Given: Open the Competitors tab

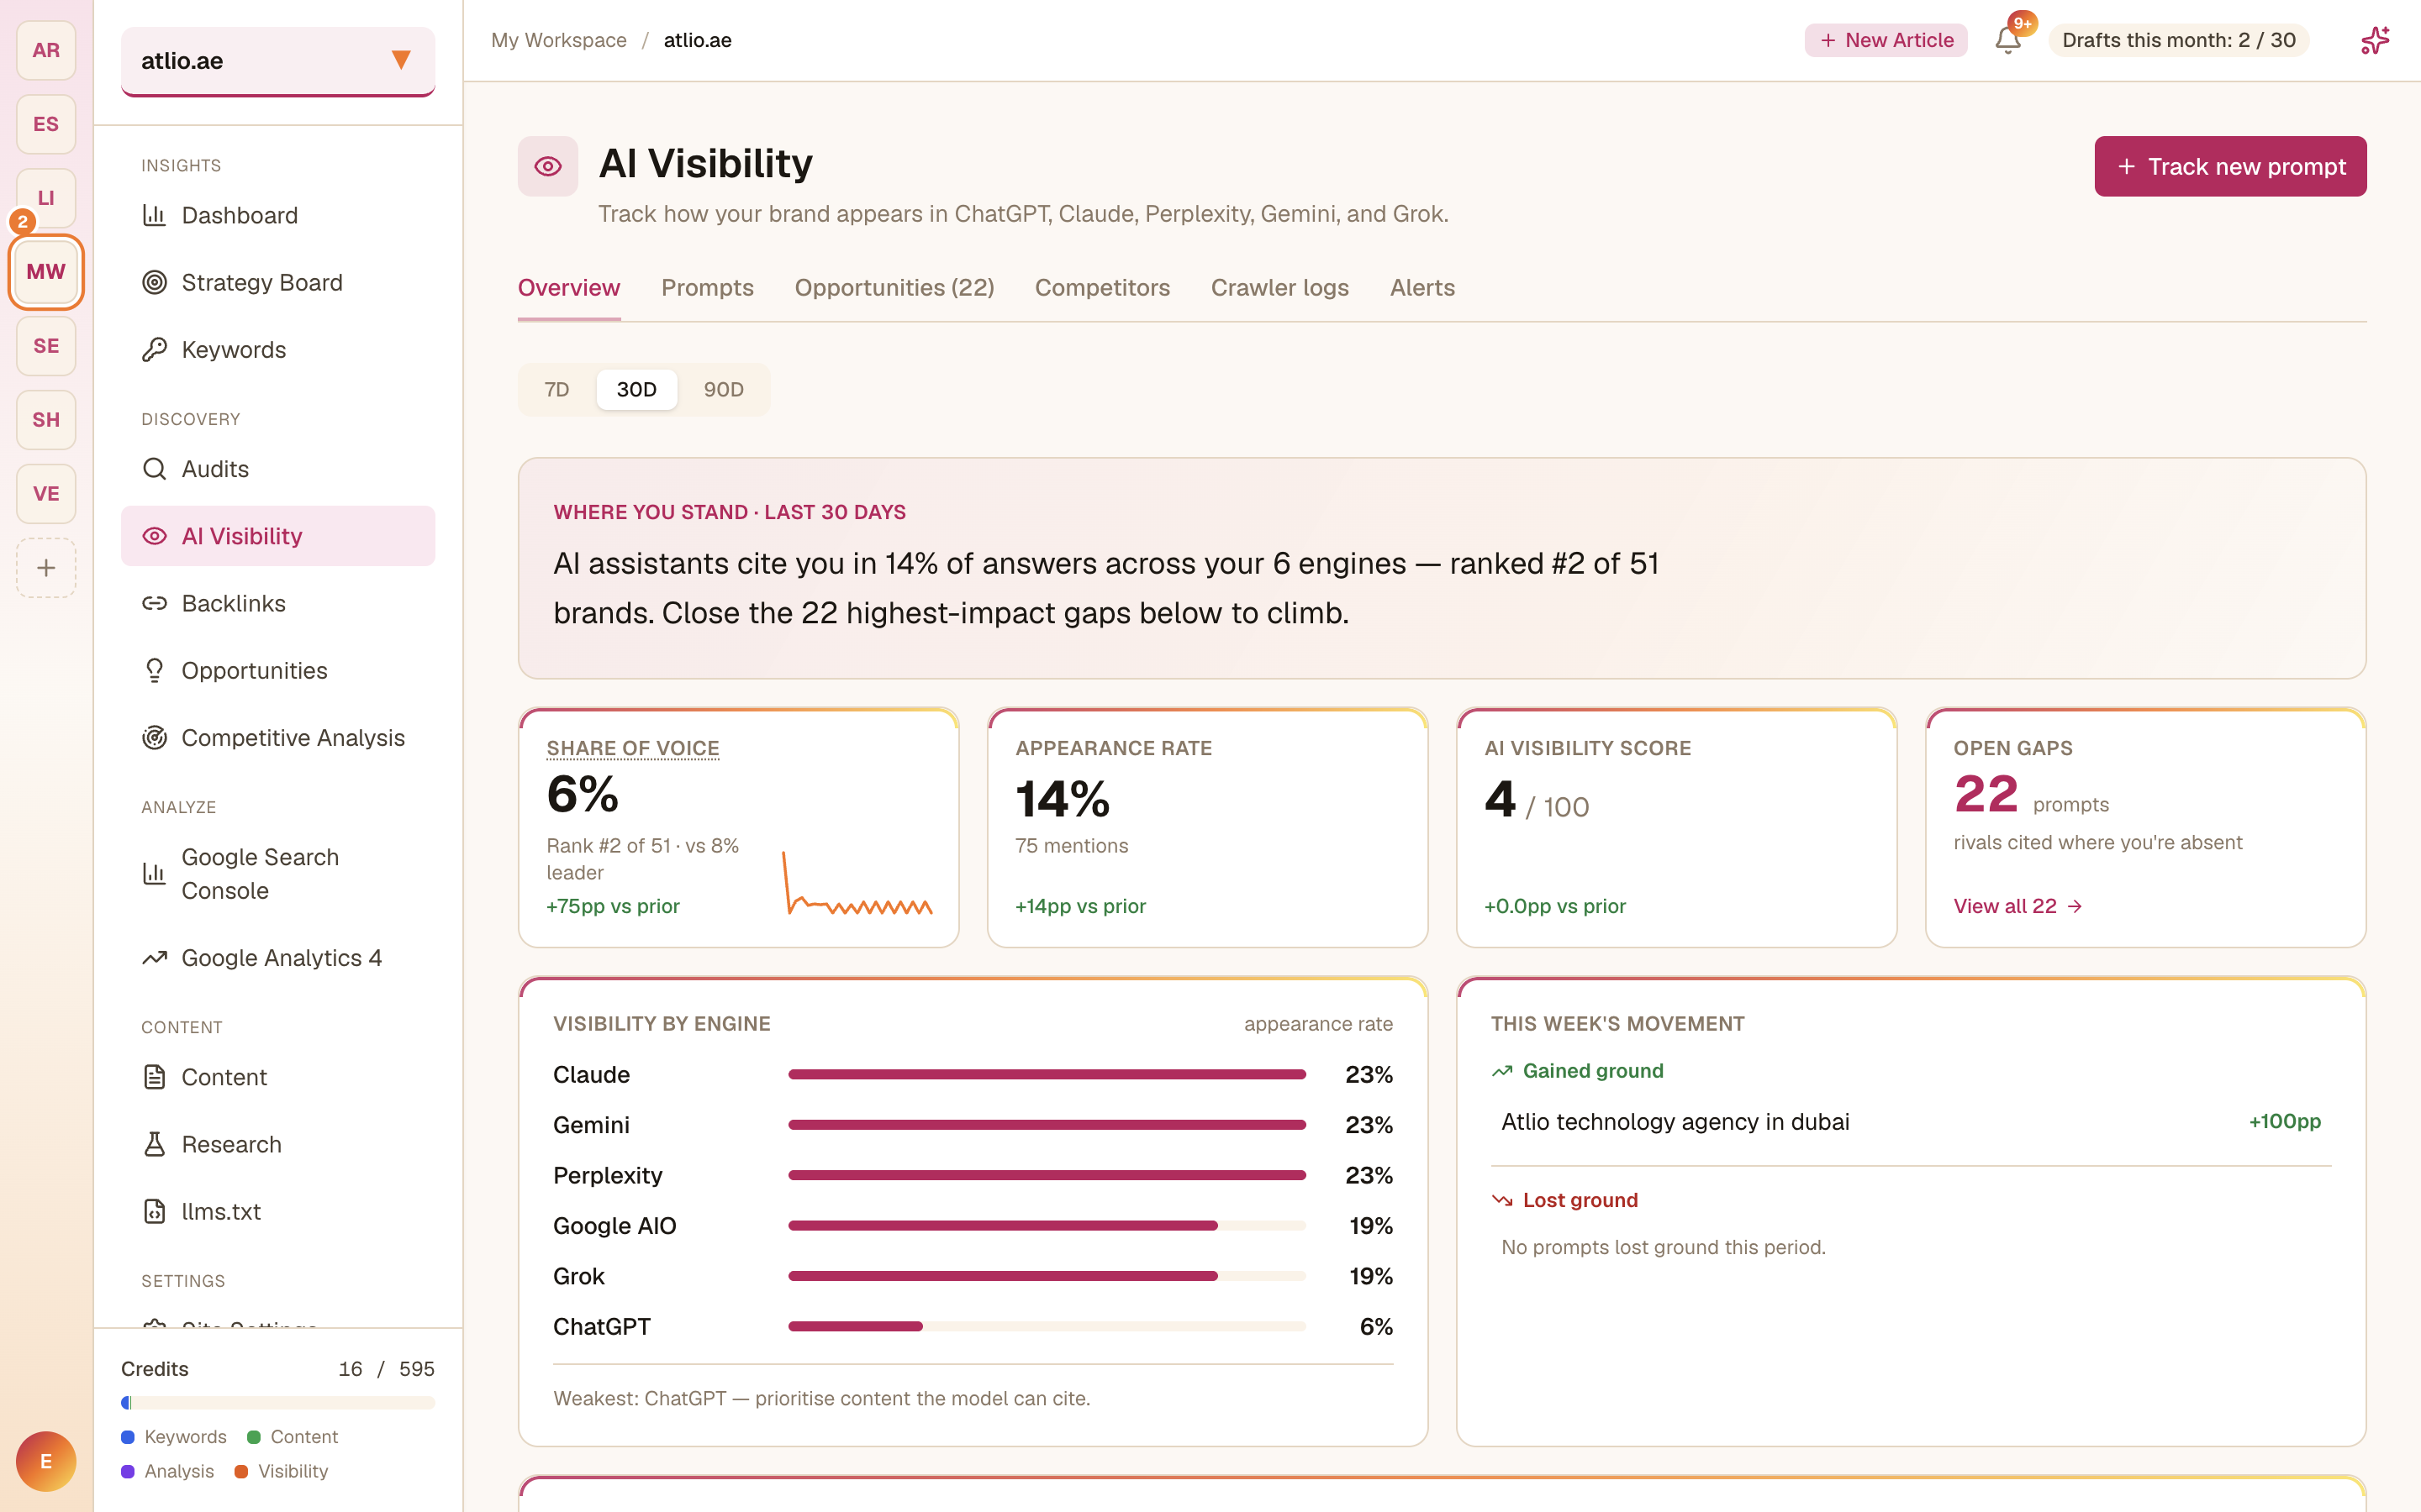Looking at the screenshot, I should (x=1102, y=288).
